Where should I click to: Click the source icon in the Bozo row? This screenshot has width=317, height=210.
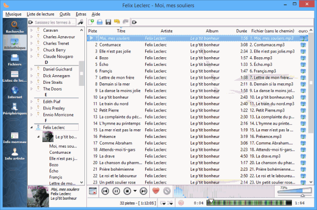click(303, 58)
